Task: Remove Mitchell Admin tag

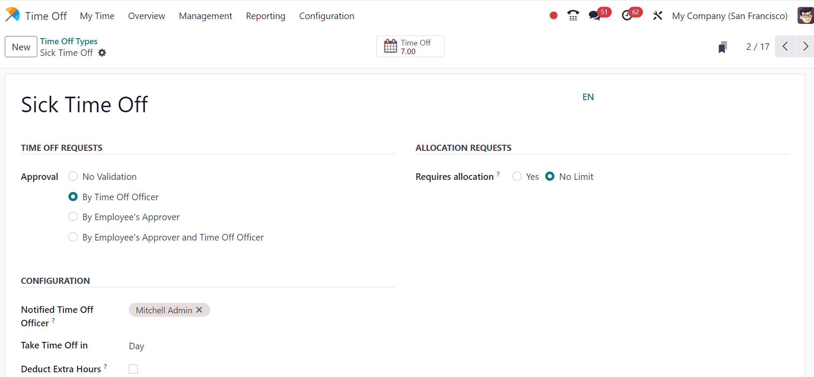Action: (199, 310)
